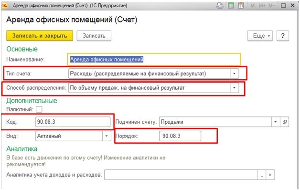Click the 'Основные' section heading
This screenshot has height=190, width=300.
click(x=22, y=49)
